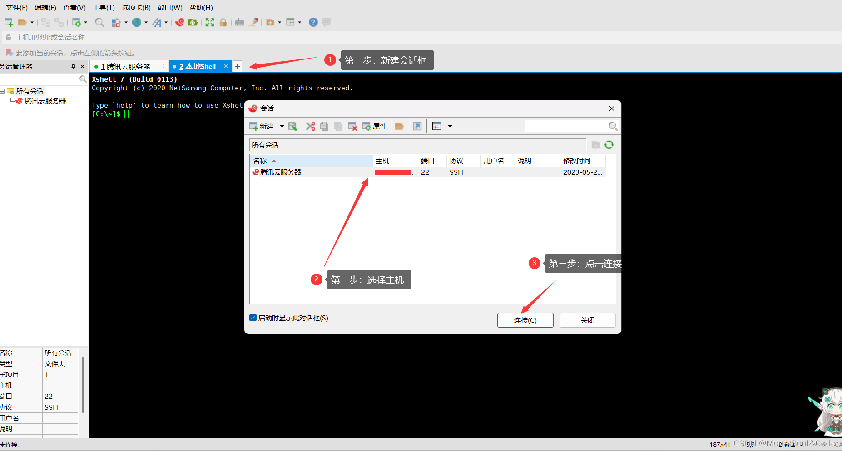This screenshot has width=842, height=451.
Task: Click the search field in sessions dialog
Action: tap(566, 126)
